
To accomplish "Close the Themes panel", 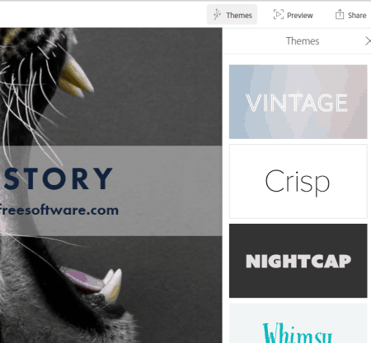I will 368,41.
